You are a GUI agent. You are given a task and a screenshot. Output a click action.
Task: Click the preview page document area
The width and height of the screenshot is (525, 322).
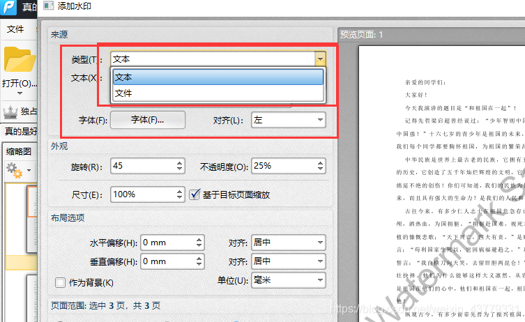pos(441,184)
